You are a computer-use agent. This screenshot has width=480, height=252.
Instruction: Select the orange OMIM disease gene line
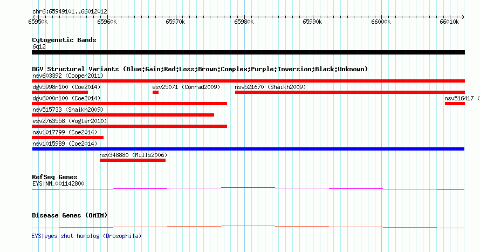pyautogui.click(x=248, y=227)
